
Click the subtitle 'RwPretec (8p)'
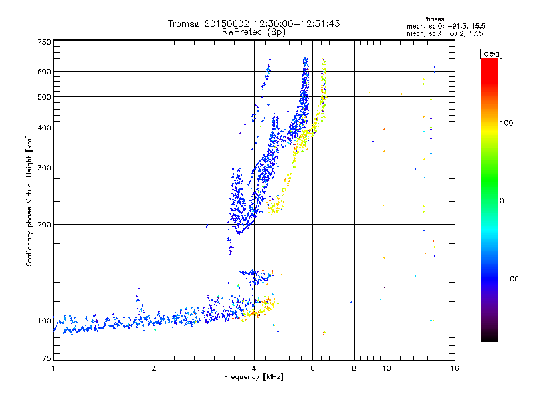click(253, 32)
